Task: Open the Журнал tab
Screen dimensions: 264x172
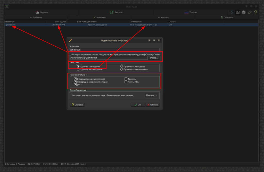Action: click(42, 12)
